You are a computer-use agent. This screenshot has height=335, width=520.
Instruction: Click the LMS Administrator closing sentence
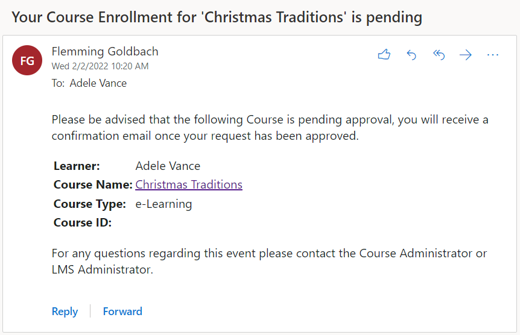point(269,261)
